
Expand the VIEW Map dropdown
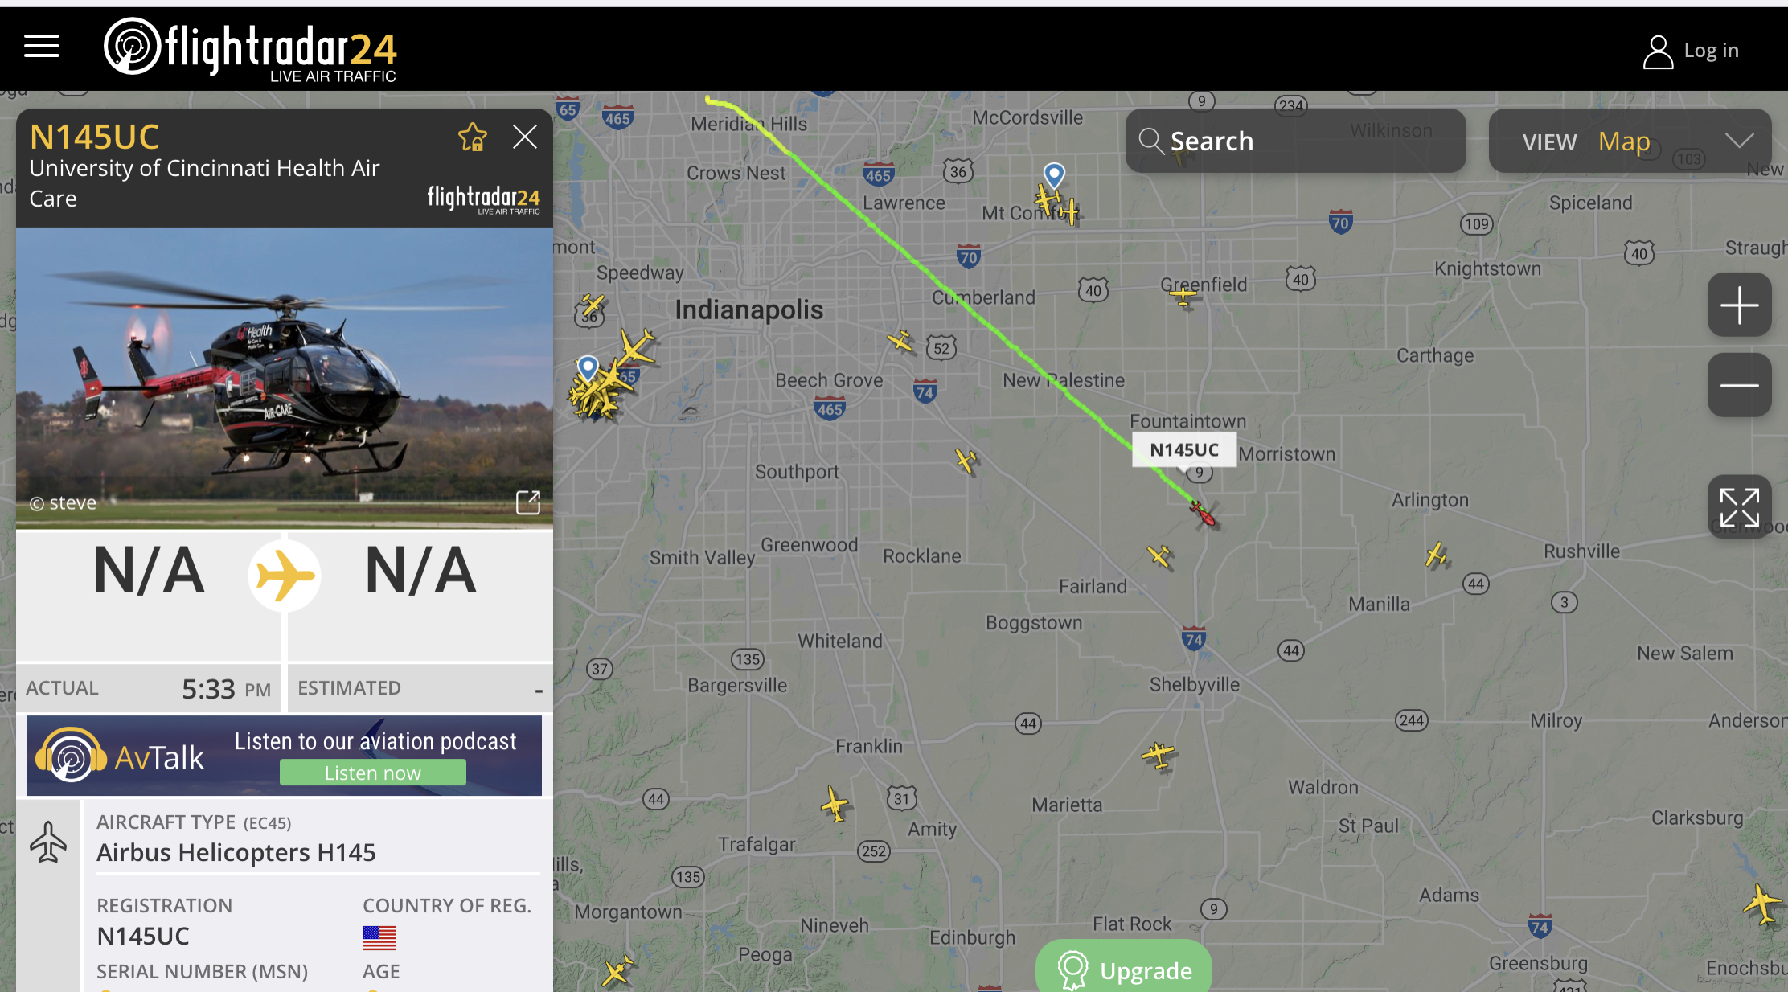tap(1630, 141)
